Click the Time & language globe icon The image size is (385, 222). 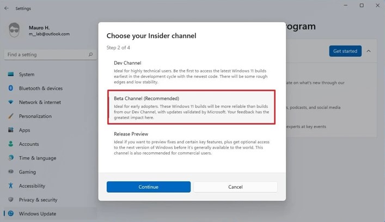[x=10, y=158]
